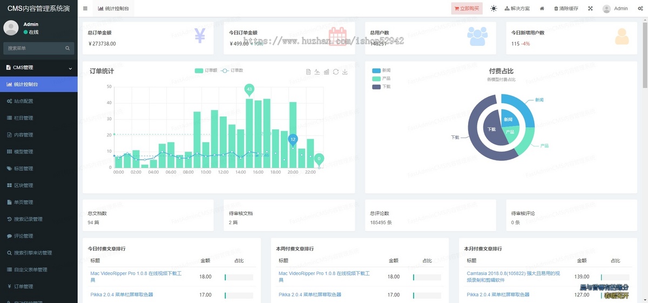Save order chart as image download icon
The height and width of the screenshot is (303, 648).
[345, 72]
